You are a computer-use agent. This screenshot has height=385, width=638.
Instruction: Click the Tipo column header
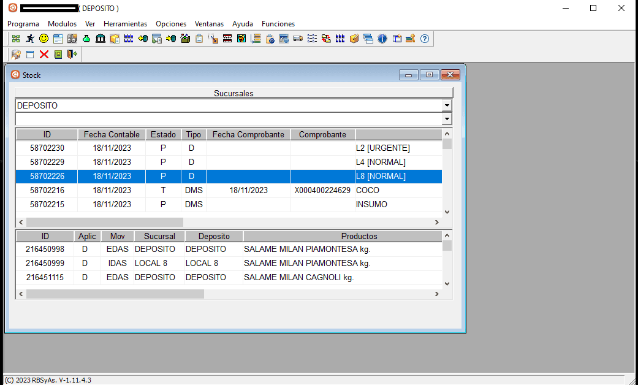point(194,134)
